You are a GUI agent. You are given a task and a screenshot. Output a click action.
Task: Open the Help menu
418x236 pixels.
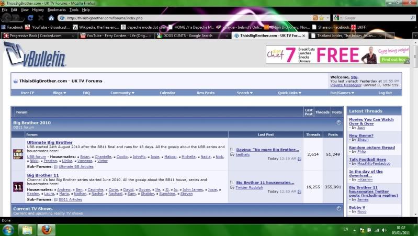coord(86,10)
